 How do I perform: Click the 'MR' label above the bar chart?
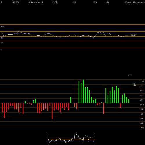[x=129, y=75]
